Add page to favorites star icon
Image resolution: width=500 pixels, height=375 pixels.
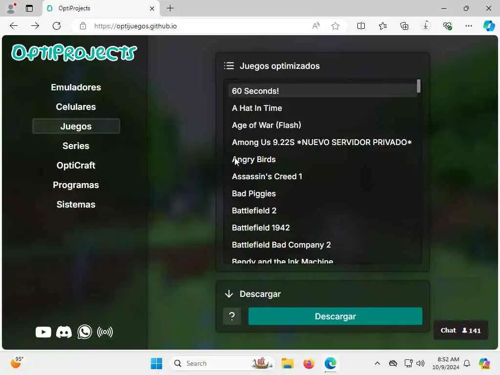click(x=335, y=26)
